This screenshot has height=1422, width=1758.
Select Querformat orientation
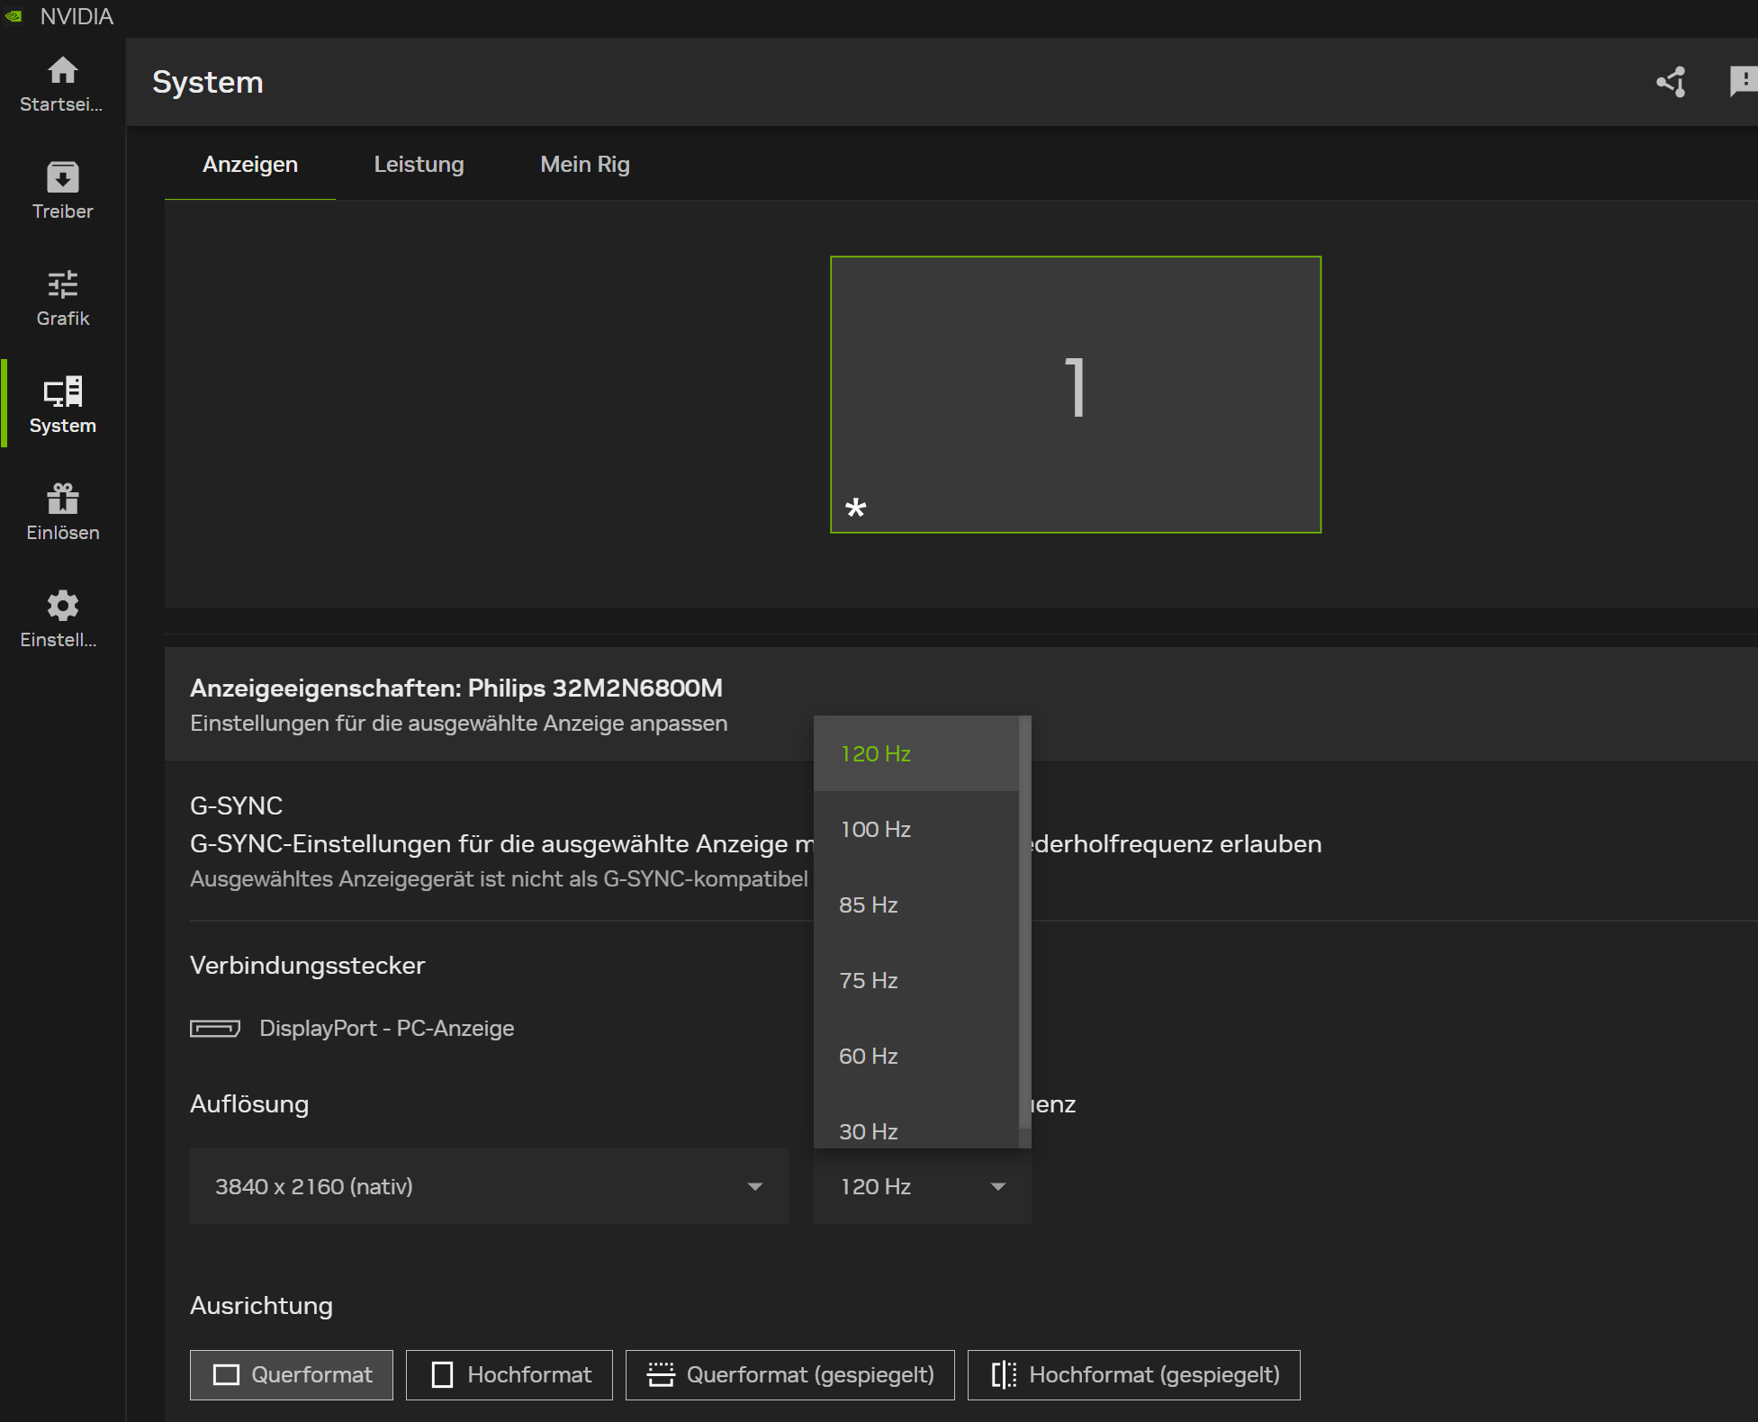coord(292,1374)
